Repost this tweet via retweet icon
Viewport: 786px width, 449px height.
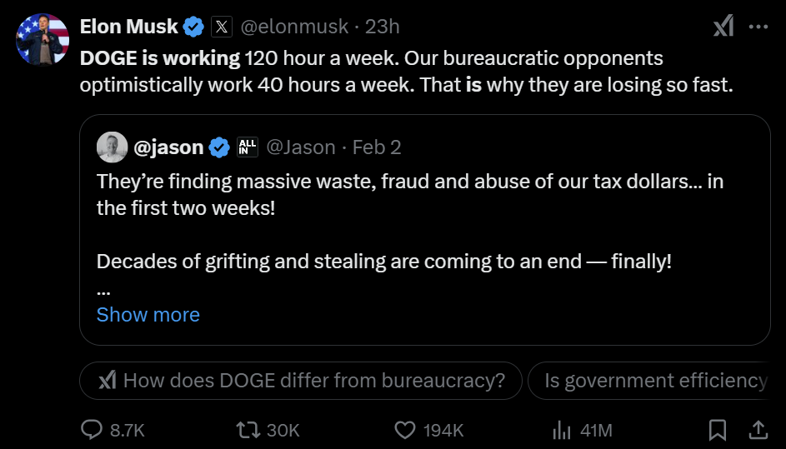248,430
